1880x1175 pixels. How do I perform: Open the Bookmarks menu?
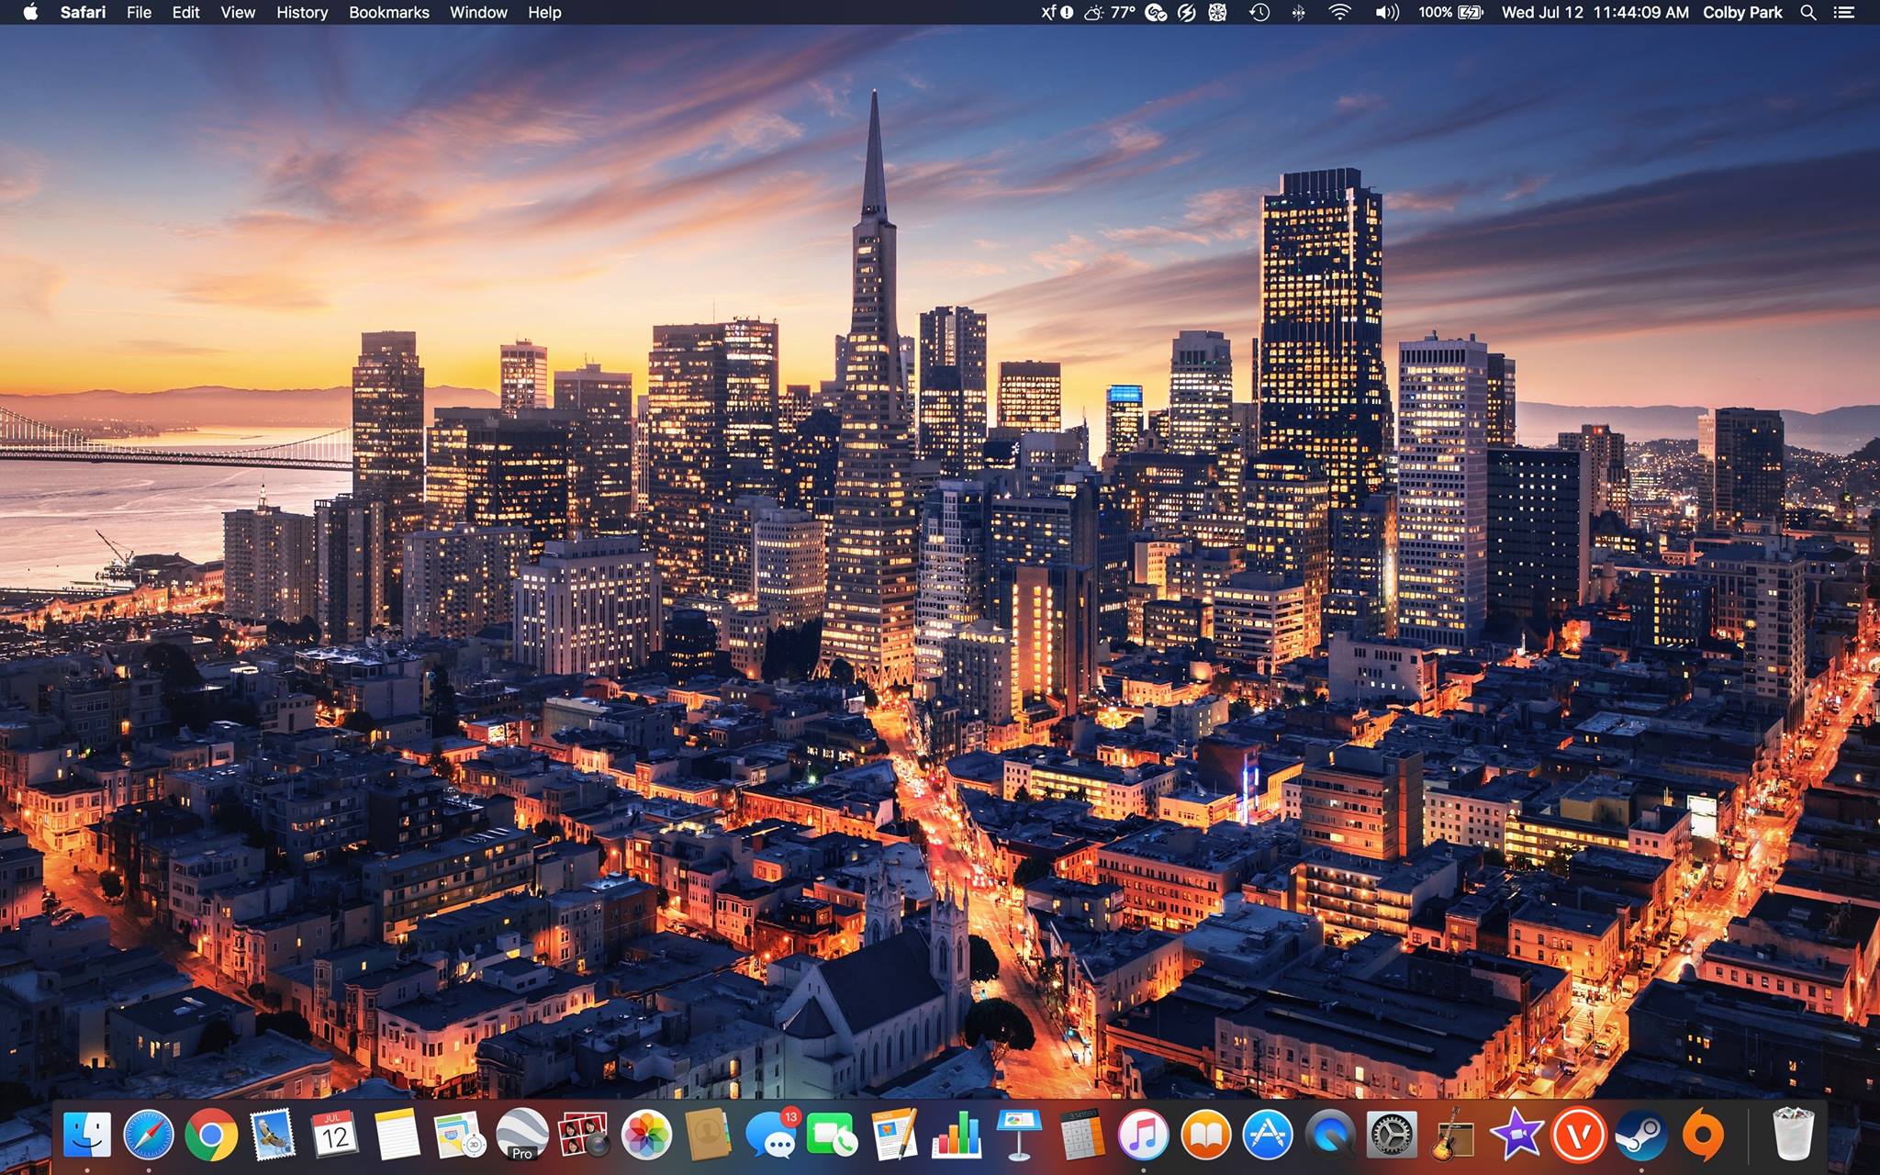point(389,13)
